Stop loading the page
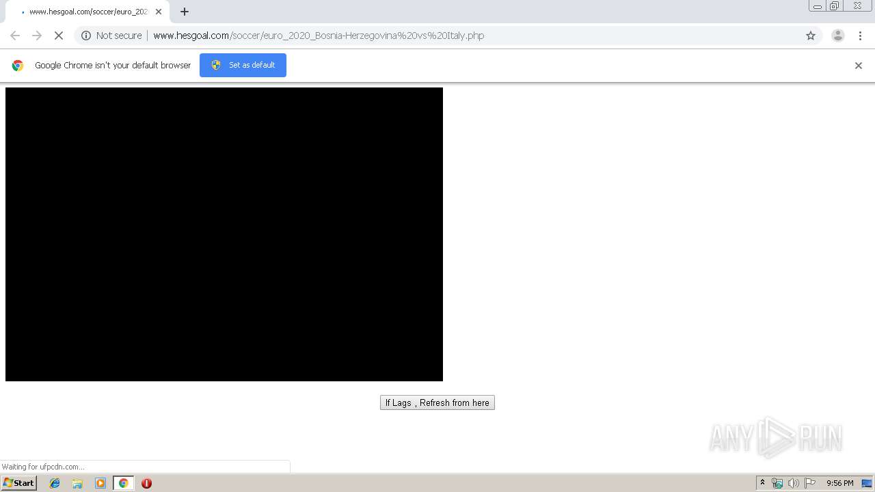The width and height of the screenshot is (875, 492). click(59, 36)
